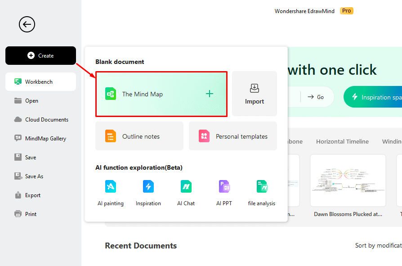Click the Go button
Viewport: 402px width, 266px height.
coord(316,97)
